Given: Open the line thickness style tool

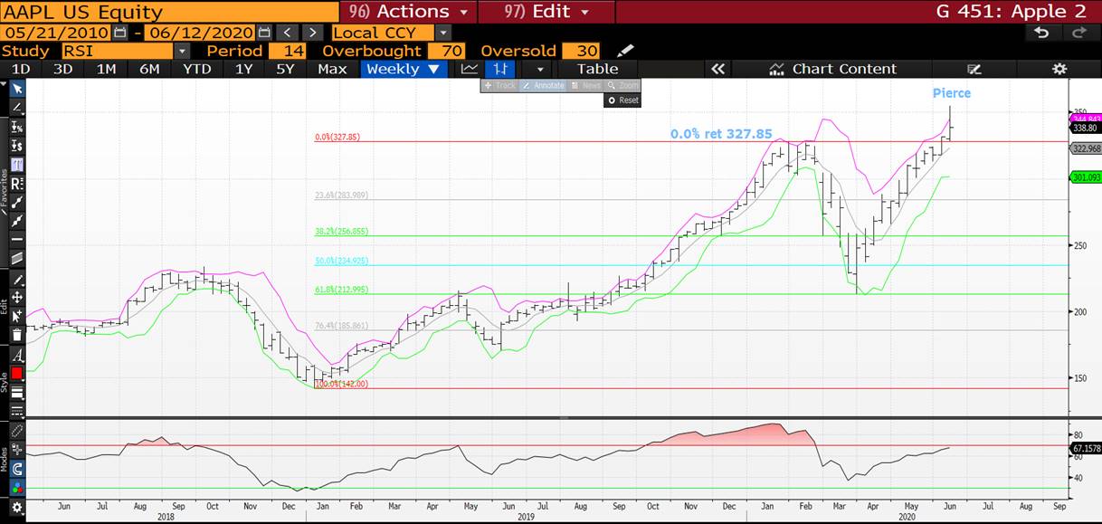Looking at the screenshot, I should pos(17,391).
